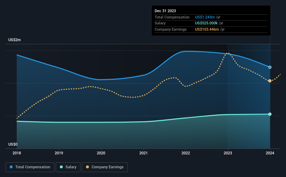Click the Company Earnings label in tooltip
This screenshot has height=177, width=286.
pos(171,29)
